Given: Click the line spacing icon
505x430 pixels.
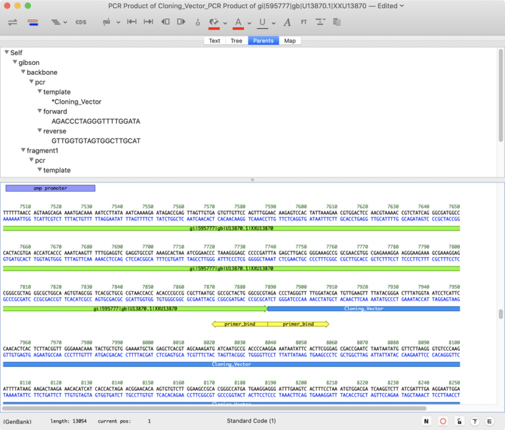Looking at the screenshot, I should (x=320, y=22).
